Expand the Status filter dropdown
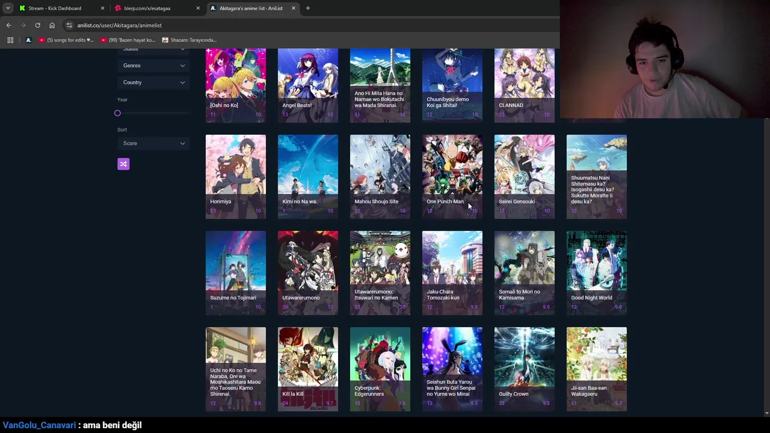This screenshot has height=433, width=770. [x=154, y=51]
